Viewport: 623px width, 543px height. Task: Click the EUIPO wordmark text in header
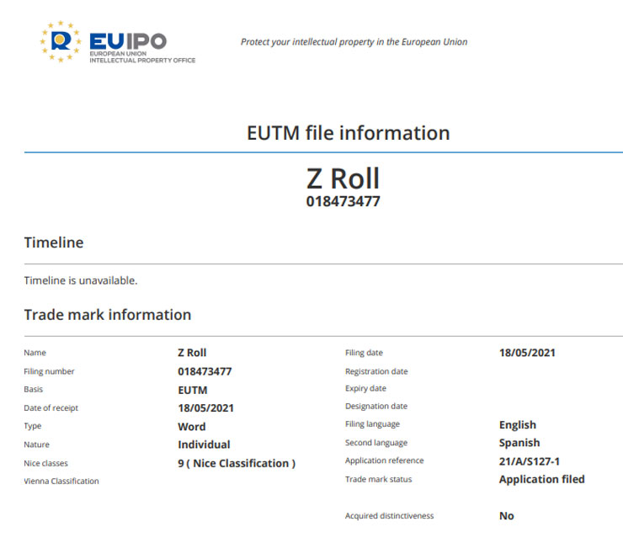[x=128, y=41]
